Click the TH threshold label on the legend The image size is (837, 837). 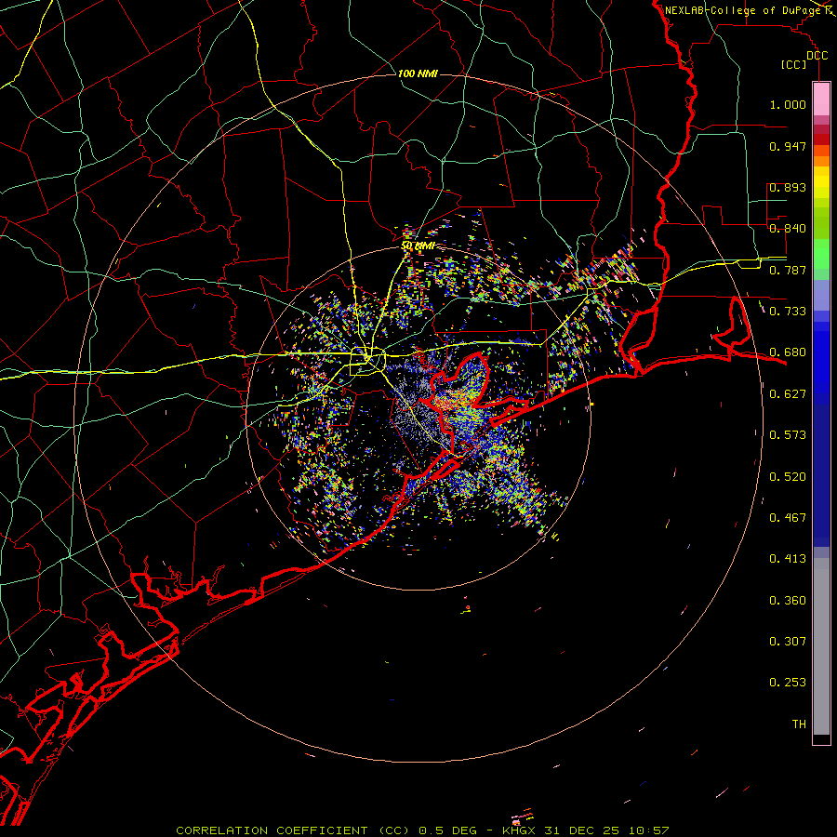point(799,724)
